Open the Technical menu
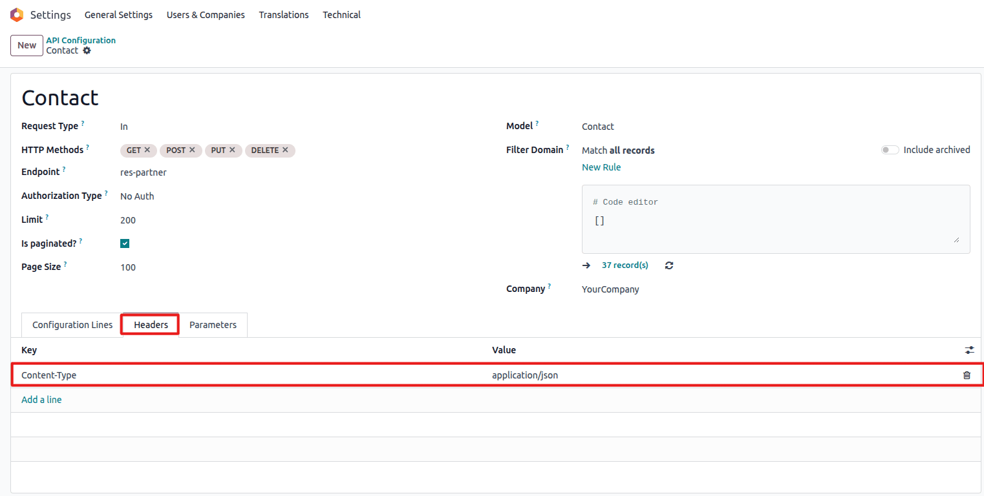The width and height of the screenshot is (984, 496). [341, 15]
